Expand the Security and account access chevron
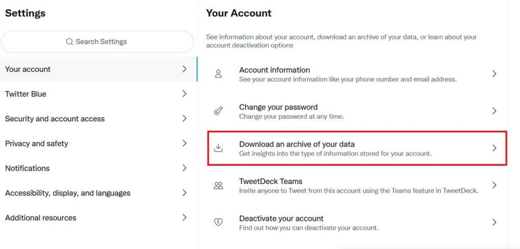The image size is (520, 249). [x=185, y=119]
